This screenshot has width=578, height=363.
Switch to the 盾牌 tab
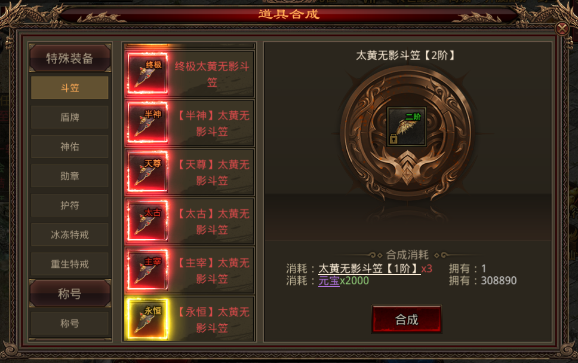point(70,117)
